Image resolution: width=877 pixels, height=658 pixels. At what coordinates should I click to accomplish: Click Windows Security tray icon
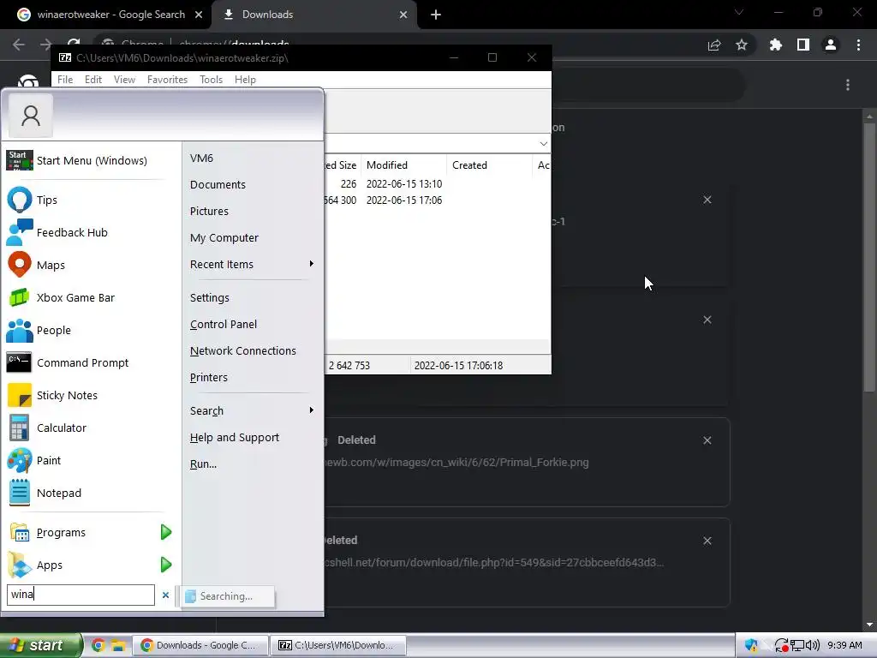click(752, 645)
